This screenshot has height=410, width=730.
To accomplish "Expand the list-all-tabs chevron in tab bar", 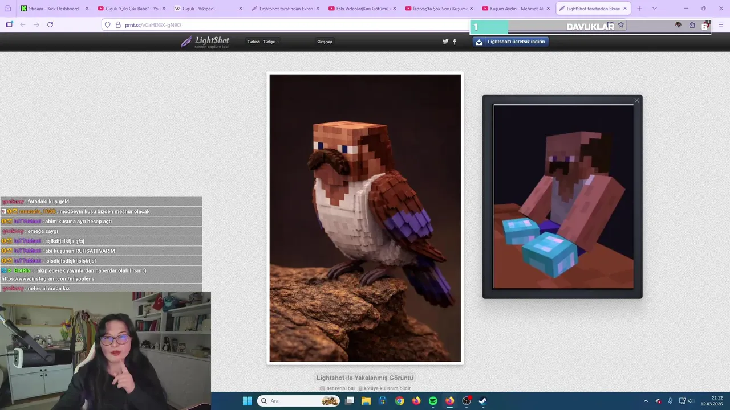I will 654,9.
